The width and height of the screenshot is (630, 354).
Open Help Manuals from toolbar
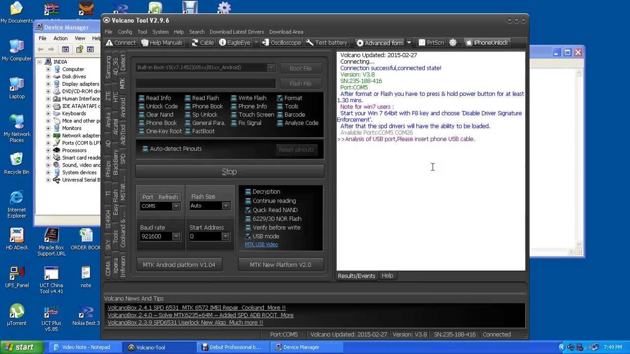click(x=162, y=43)
